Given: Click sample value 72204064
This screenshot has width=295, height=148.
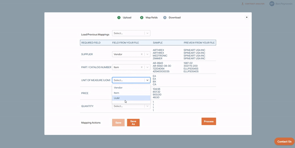Looking at the screenshot, I should click(158, 69).
